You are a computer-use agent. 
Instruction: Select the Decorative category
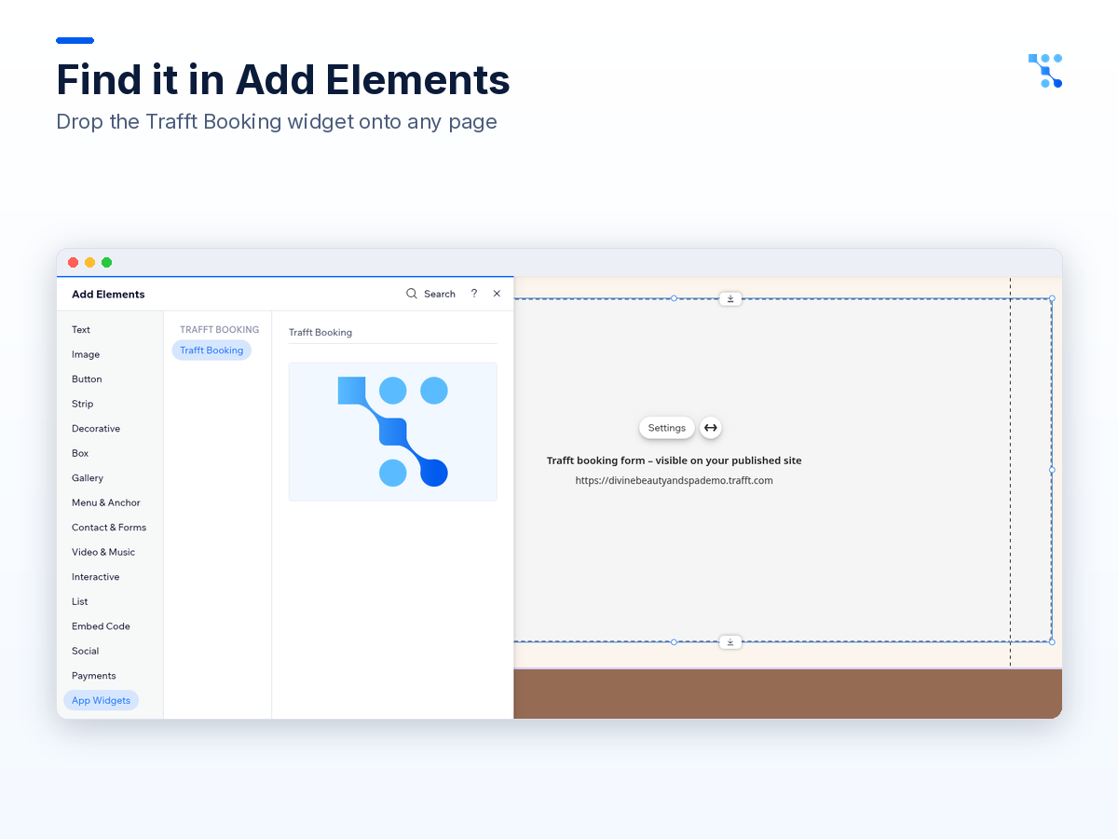click(96, 429)
